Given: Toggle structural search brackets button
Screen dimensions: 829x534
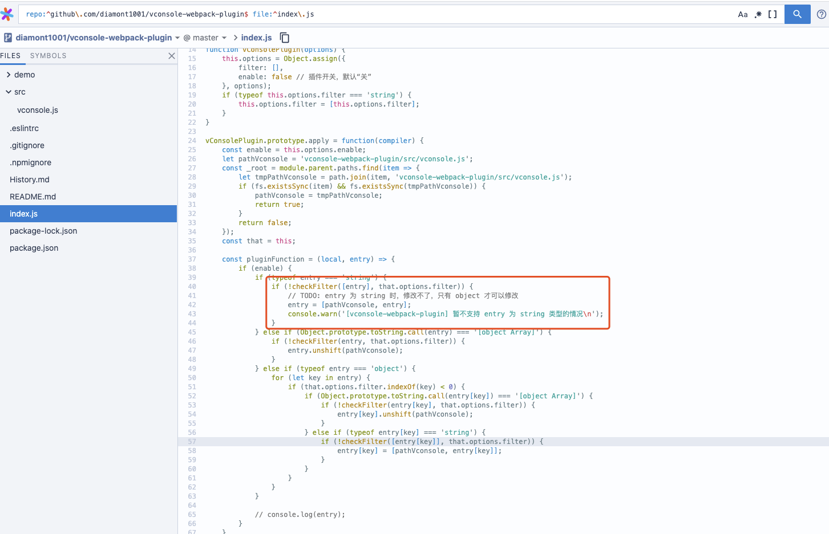Looking at the screenshot, I should (x=773, y=14).
